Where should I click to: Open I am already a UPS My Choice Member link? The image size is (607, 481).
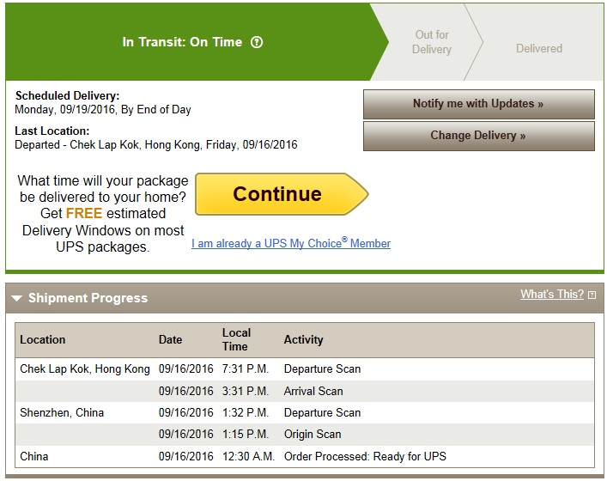(291, 243)
